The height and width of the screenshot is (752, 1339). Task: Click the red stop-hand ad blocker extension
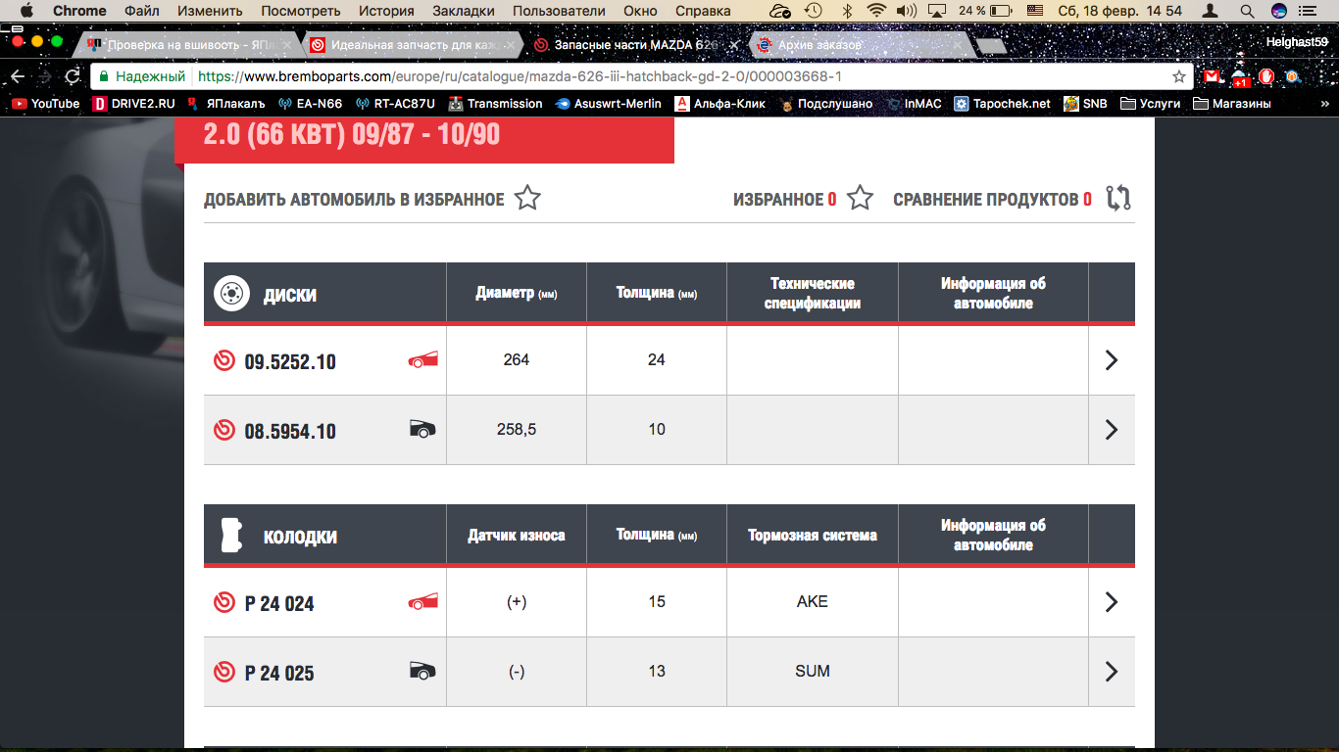click(1266, 76)
